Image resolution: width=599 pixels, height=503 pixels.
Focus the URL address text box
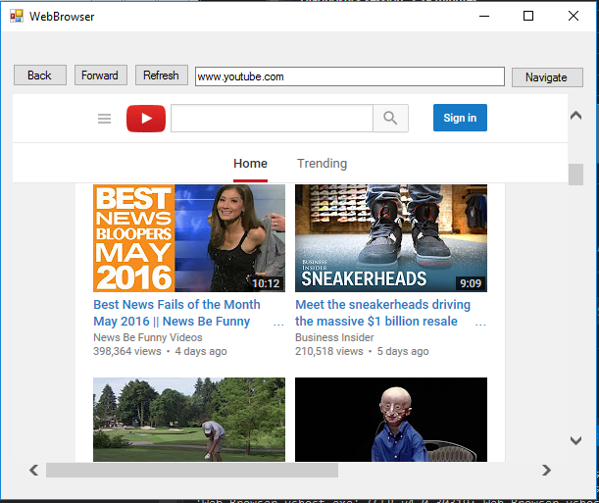tap(349, 76)
